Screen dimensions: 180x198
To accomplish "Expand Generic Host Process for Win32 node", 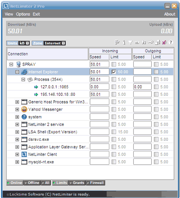I will pyautogui.click(x=17, y=102).
